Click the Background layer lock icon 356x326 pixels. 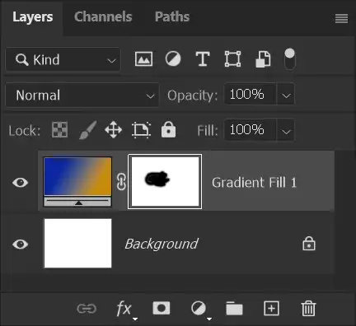click(309, 244)
